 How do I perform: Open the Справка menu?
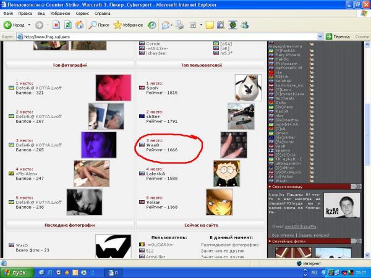pos(102,14)
